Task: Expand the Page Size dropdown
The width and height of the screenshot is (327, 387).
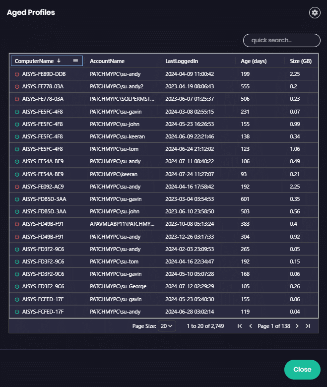Action: 167,326
